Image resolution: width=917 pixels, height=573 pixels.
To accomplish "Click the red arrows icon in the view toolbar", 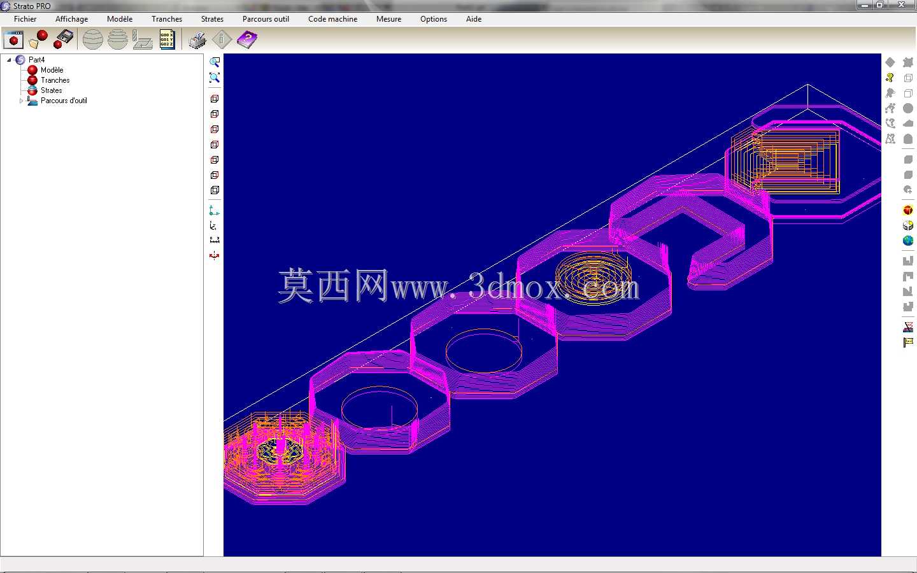I will click(215, 255).
